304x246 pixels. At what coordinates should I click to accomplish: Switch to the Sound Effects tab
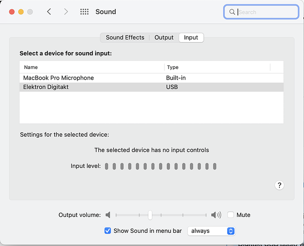pyautogui.click(x=125, y=37)
